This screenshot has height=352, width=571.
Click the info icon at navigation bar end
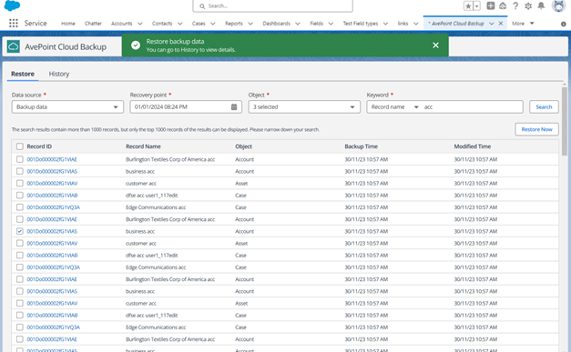coord(564,24)
